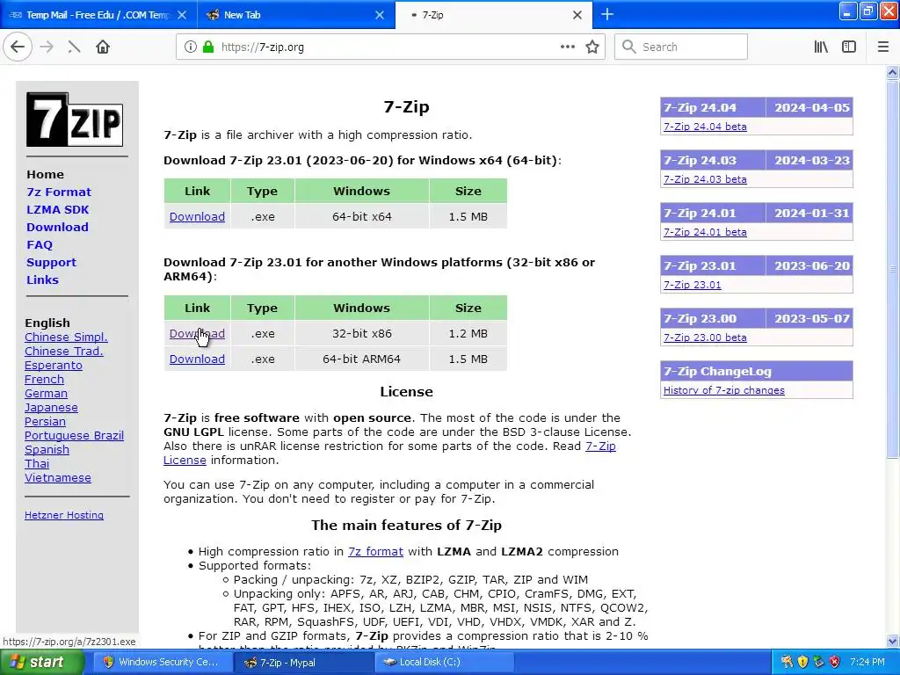Image resolution: width=900 pixels, height=675 pixels.
Task: Download the 64-bit ARM64 .exe
Action: (197, 359)
